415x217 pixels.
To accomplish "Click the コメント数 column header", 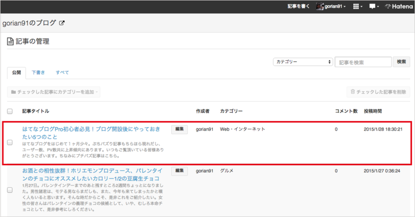I will coord(346,111).
